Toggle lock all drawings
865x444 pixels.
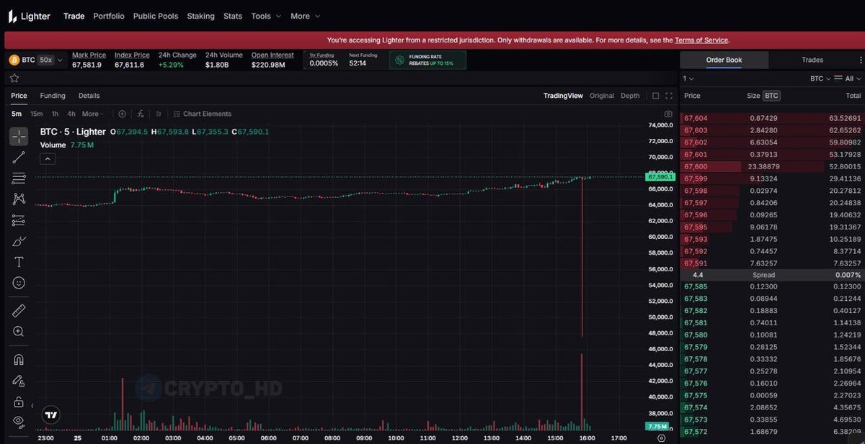[x=19, y=402]
